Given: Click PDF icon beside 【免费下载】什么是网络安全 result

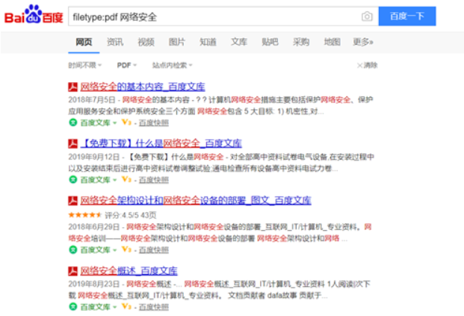Looking at the screenshot, I should click(x=72, y=143).
